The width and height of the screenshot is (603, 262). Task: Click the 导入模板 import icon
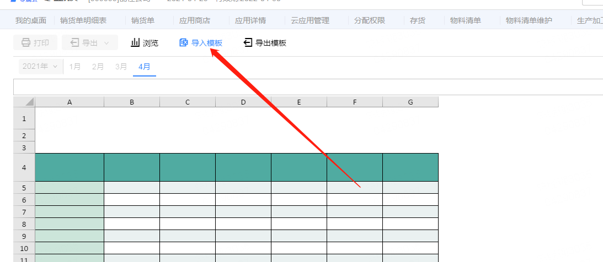coord(184,42)
